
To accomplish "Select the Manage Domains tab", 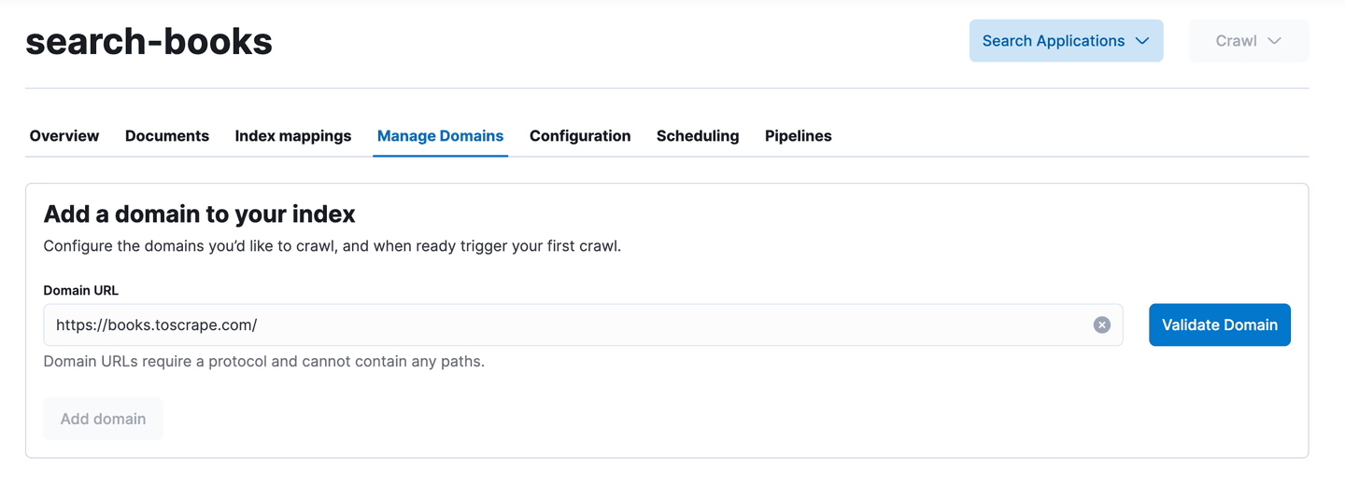I will (440, 136).
